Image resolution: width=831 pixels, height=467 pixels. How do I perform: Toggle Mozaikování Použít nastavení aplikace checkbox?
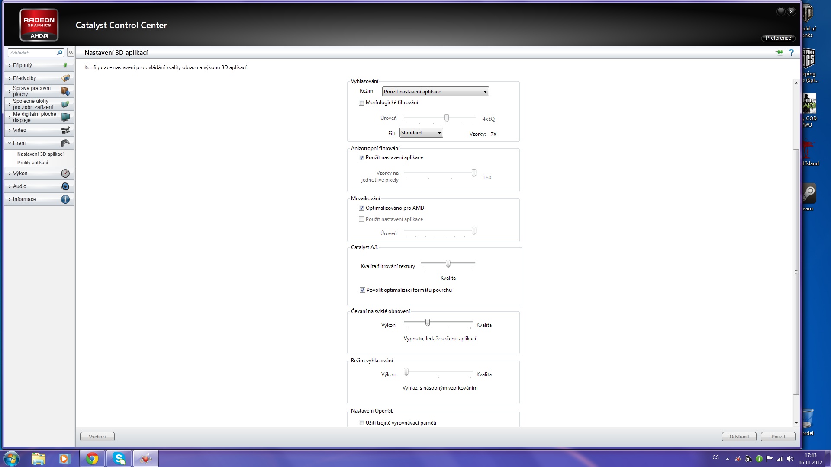[x=361, y=219]
